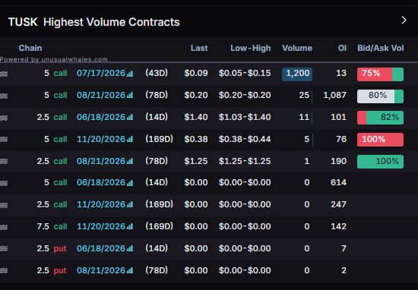Image resolution: width=418 pixels, height=290 pixels.
Task: Click the (43D) days-to-expiry label
Action: tap(157, 73)
